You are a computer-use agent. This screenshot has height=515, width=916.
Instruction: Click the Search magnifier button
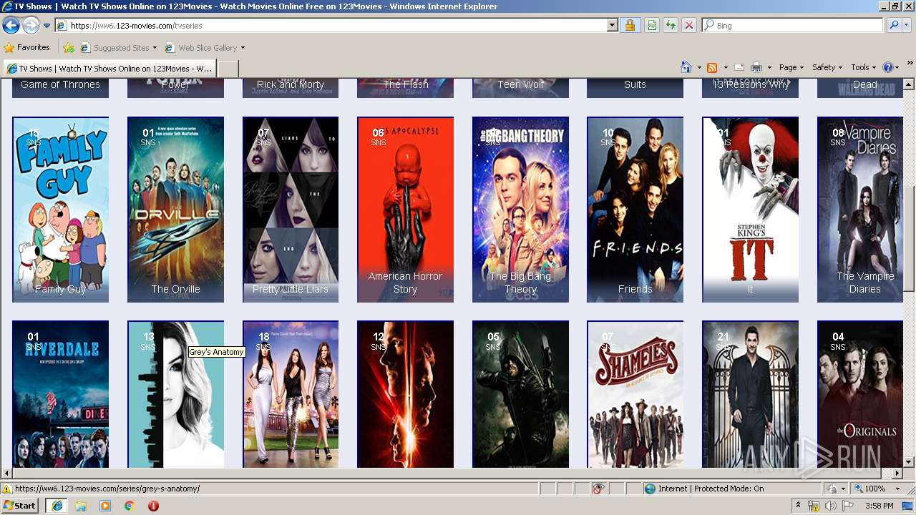coord(893,25)
